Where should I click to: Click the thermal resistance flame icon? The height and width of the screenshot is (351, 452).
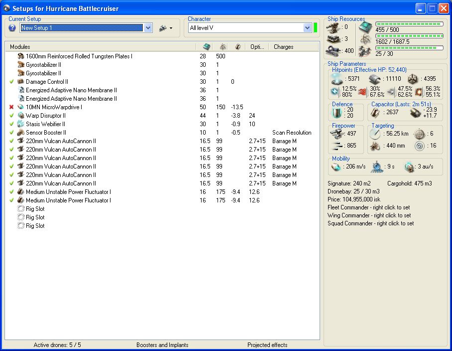pyautogui.click(x=362, y=92)
